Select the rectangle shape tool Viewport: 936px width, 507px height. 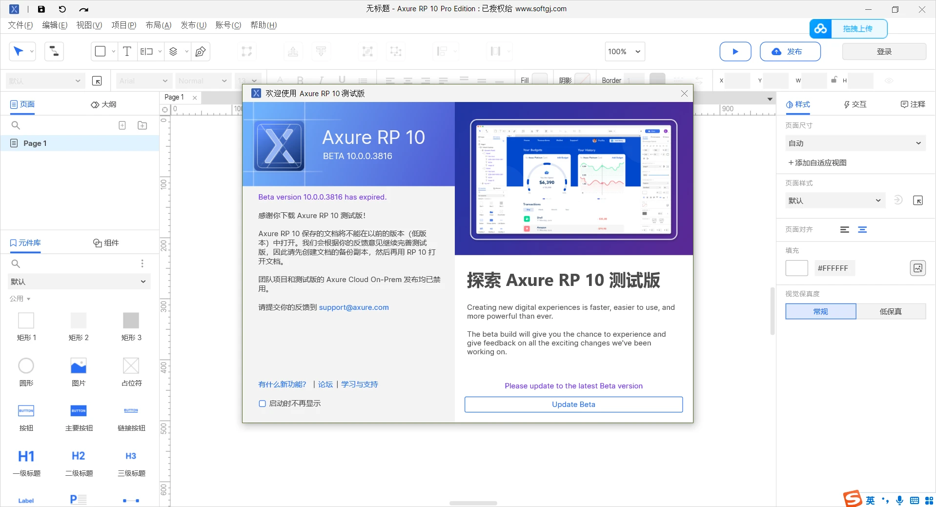[101, 51]
